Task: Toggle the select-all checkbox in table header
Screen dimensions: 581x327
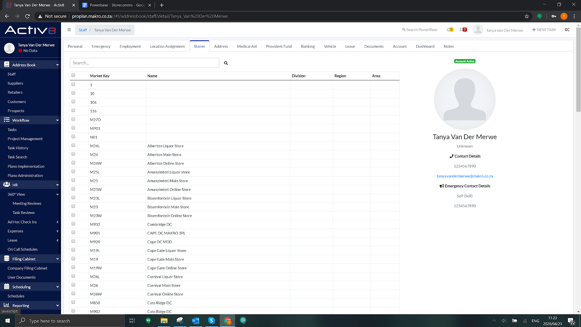Action: point(73,75)
